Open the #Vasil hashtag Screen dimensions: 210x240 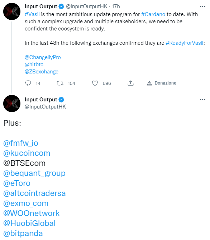click(32, 14)
